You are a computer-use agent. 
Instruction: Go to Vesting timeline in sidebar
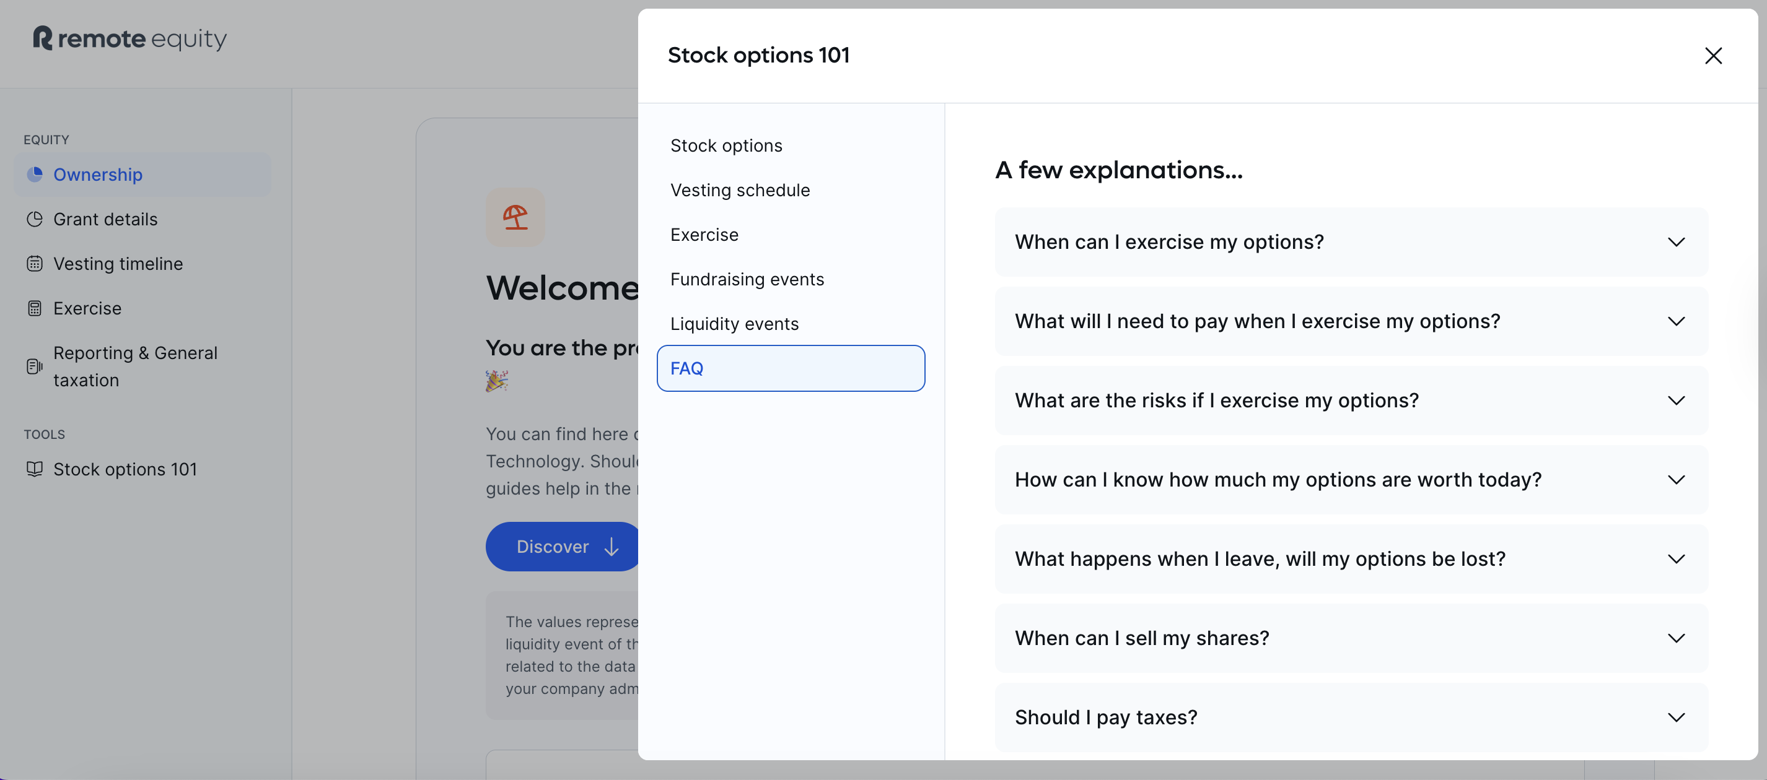142,264
